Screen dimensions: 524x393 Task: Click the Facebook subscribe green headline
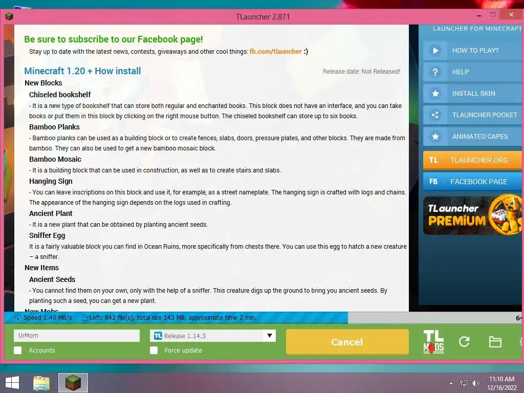click(114, 39)
